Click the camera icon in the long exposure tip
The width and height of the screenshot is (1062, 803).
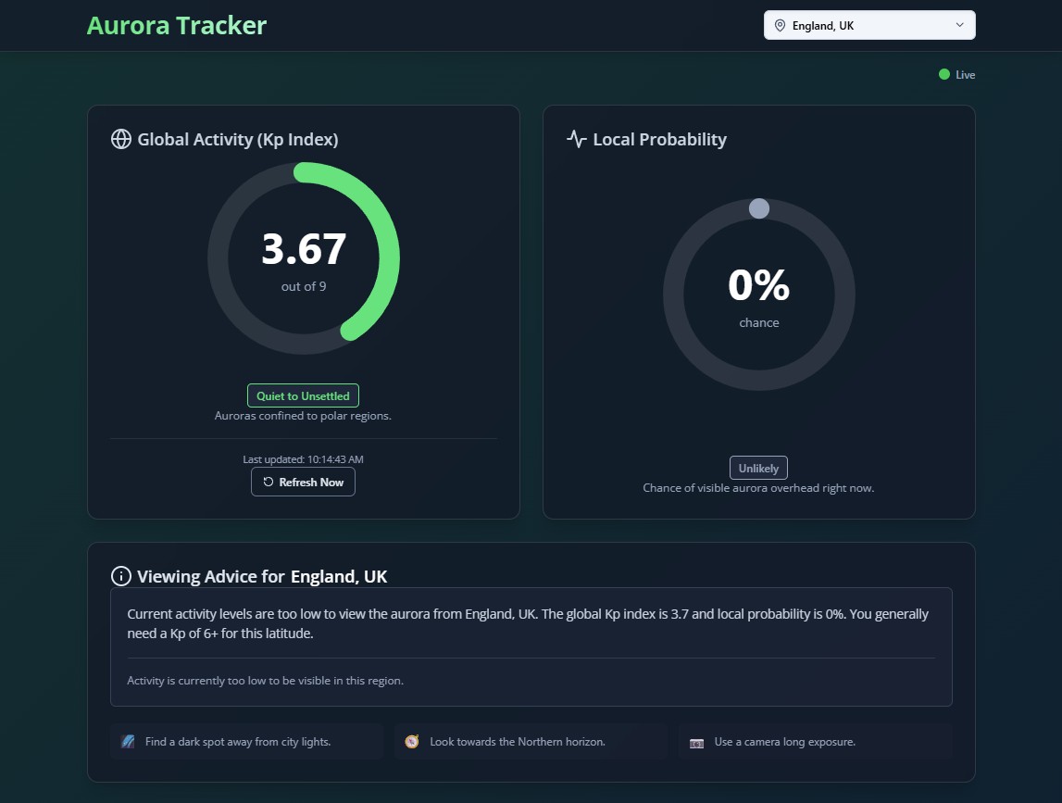696,742
